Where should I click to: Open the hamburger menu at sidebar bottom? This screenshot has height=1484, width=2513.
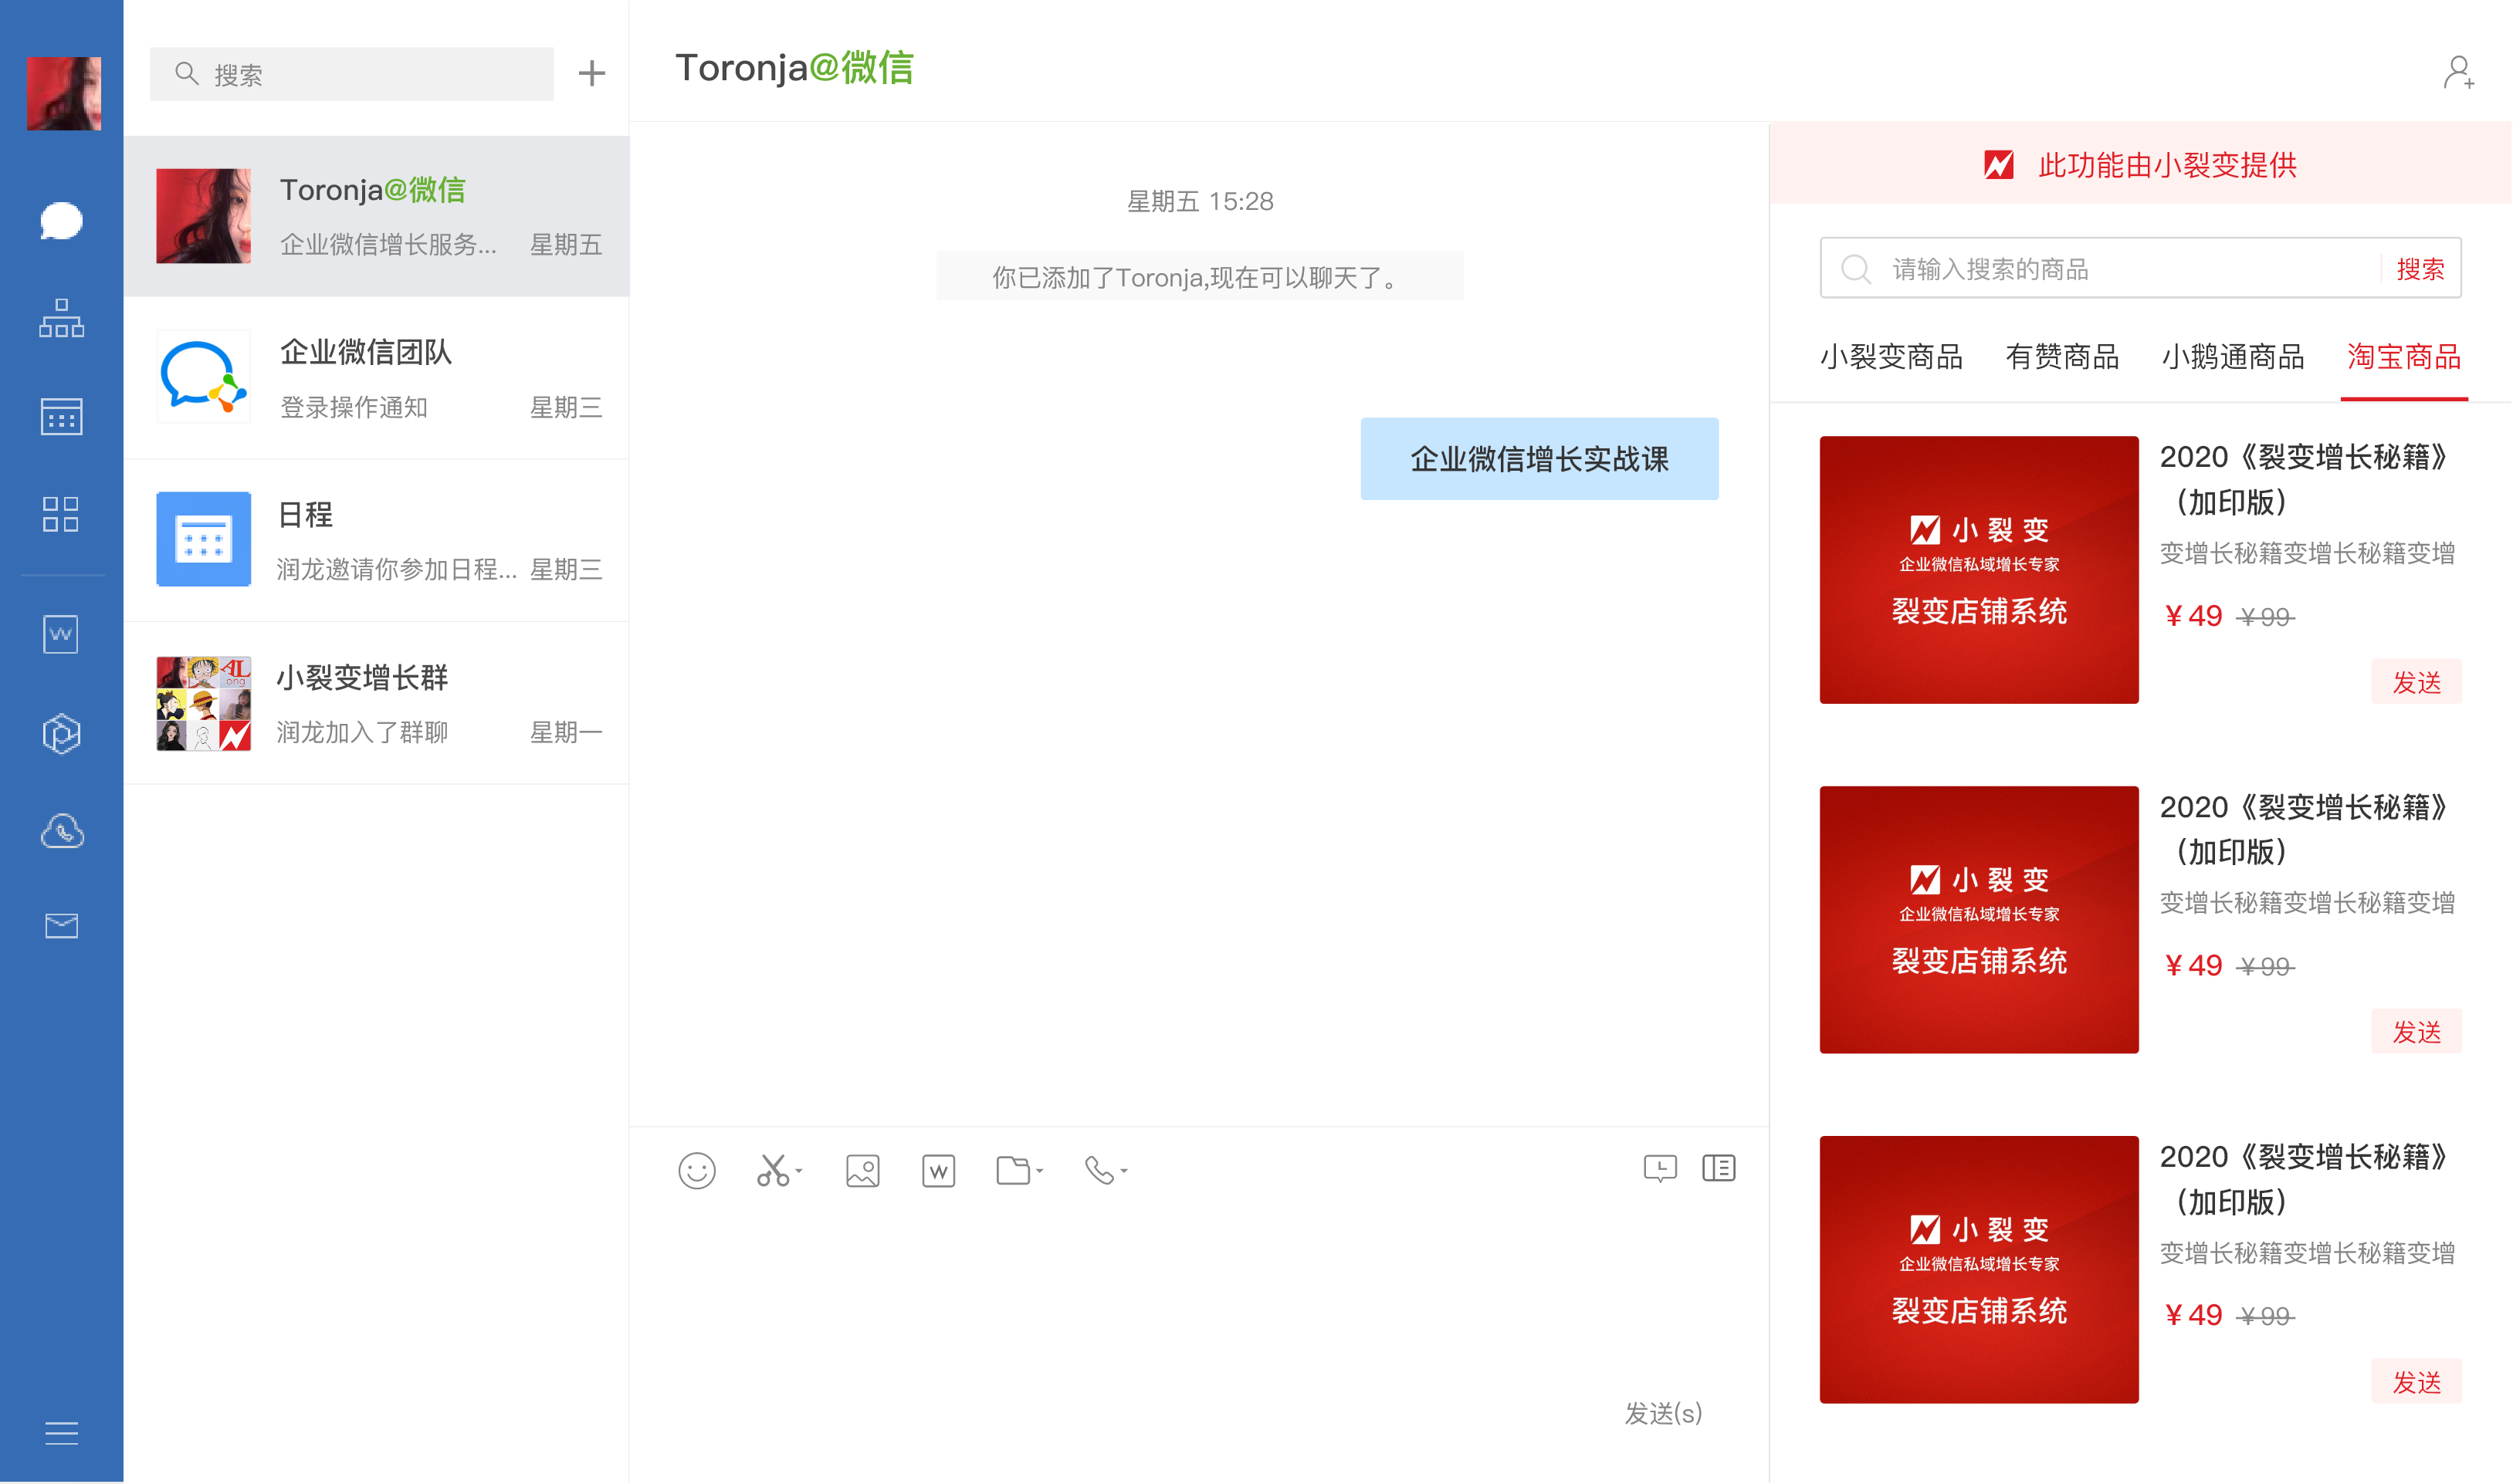pyautogui.click(x=61, y=1433)
